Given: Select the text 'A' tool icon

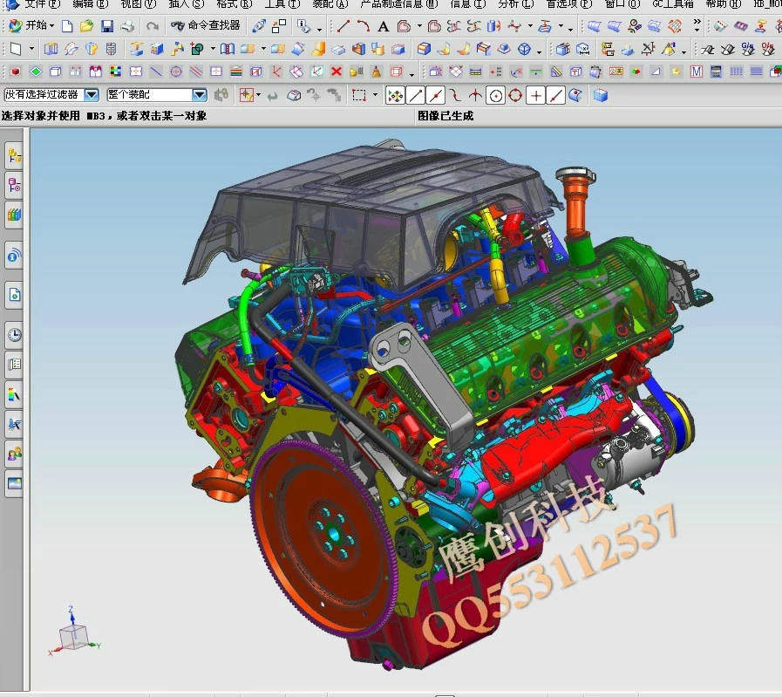Looking at the screenshot, I should pos(383,26).
